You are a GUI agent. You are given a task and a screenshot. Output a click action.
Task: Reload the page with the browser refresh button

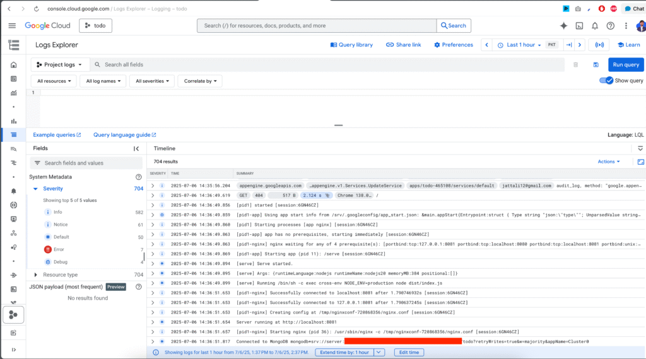point(36,9)
